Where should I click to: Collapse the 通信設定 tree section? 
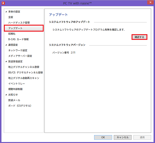point(6,45)
